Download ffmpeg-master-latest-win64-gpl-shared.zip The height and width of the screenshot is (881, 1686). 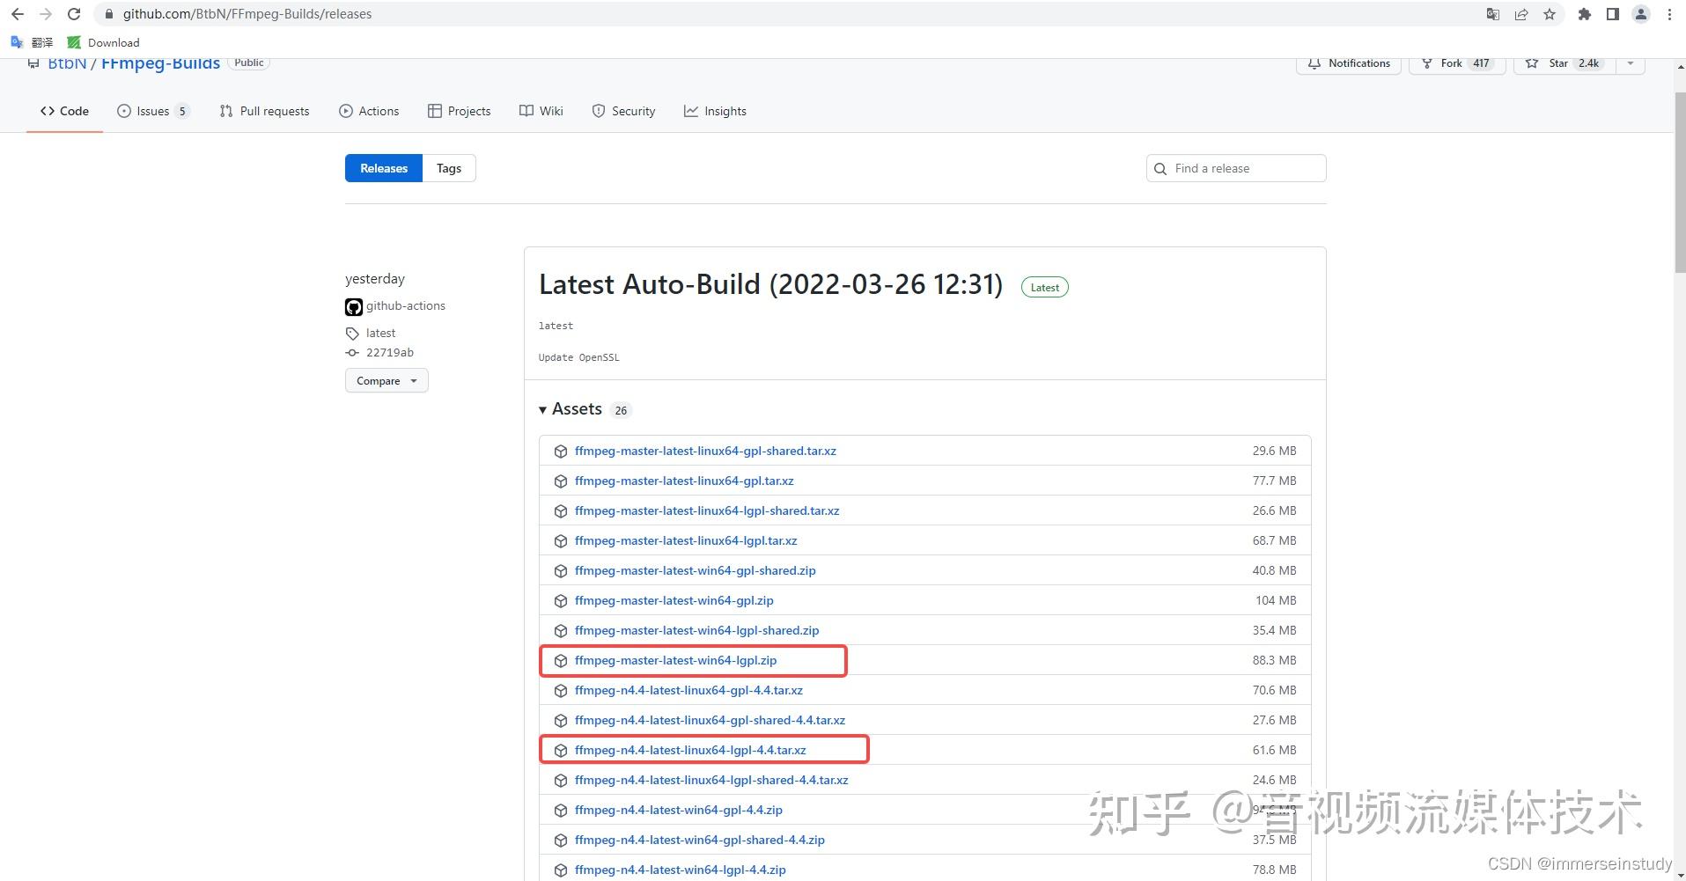[696, 570]
